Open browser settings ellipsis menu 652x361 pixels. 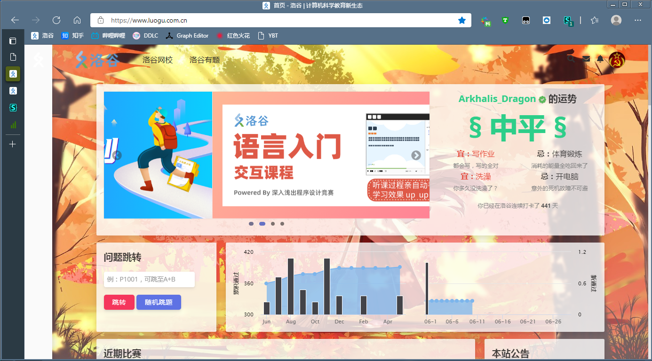click(x=638, y=20)
